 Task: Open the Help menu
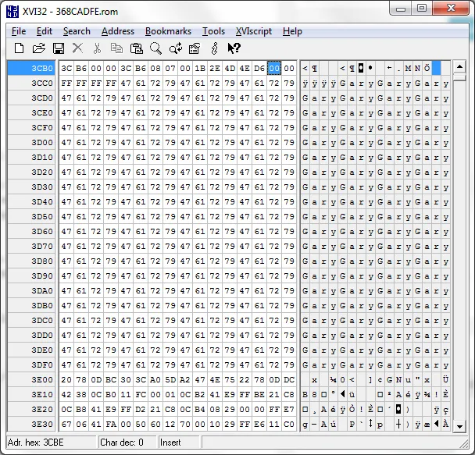292,31
